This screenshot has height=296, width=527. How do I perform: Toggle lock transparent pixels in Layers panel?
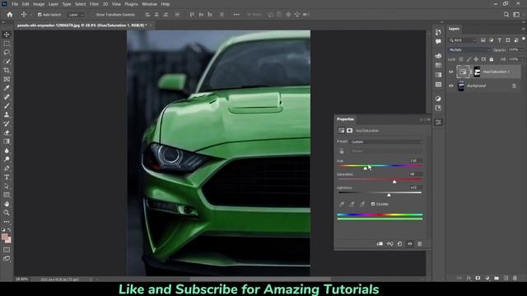tap(461, 59)
